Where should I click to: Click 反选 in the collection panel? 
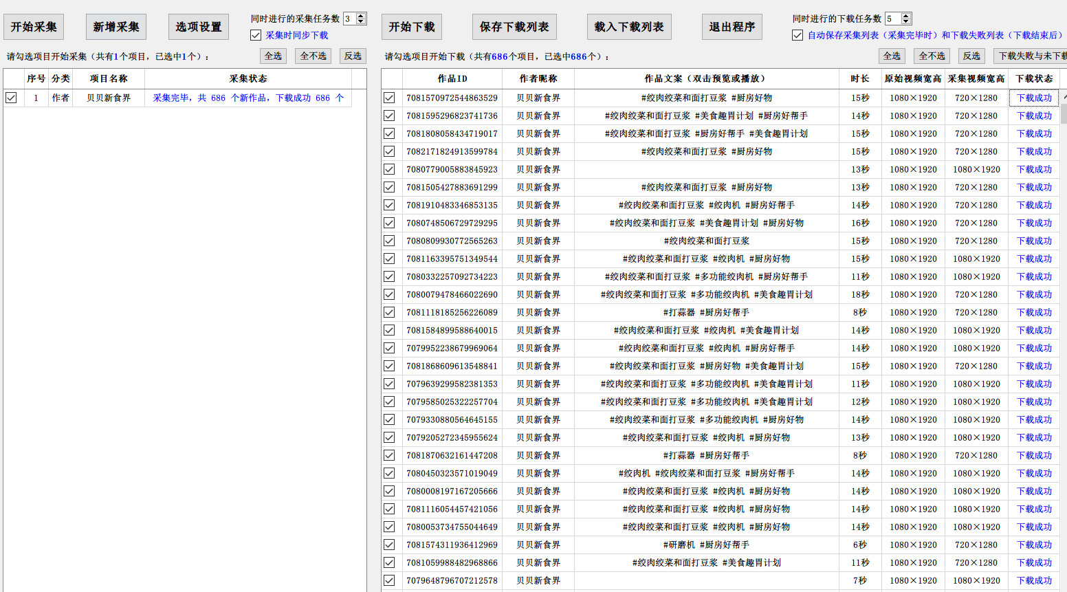click(353, 56)
